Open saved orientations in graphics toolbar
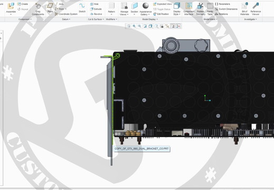The width and height of the screenshot is (274, 190). tap(156, 26)
